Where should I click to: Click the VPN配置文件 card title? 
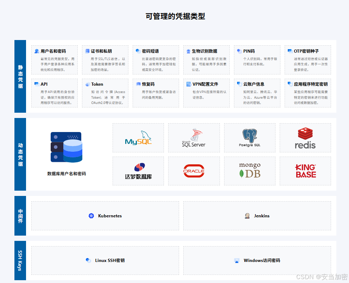coord(205,84)
